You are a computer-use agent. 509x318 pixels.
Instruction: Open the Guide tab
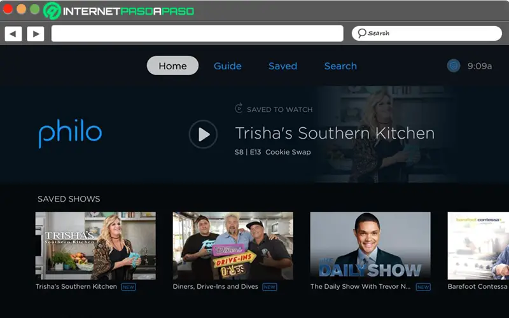[228, 66]
